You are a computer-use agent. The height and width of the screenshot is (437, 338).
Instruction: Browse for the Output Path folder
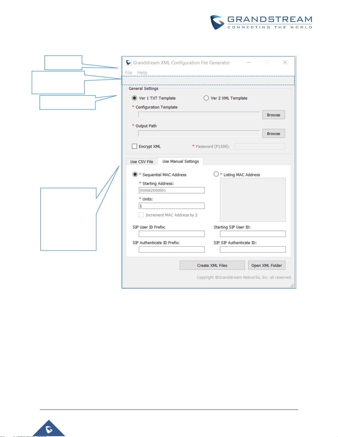click(x=273, y=133)
